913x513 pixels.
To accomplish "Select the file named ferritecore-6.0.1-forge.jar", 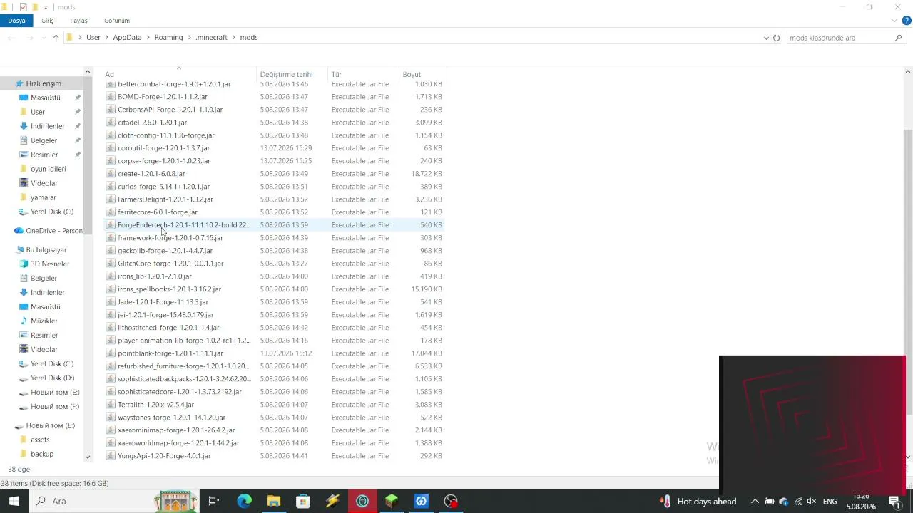I will (158, 212).
